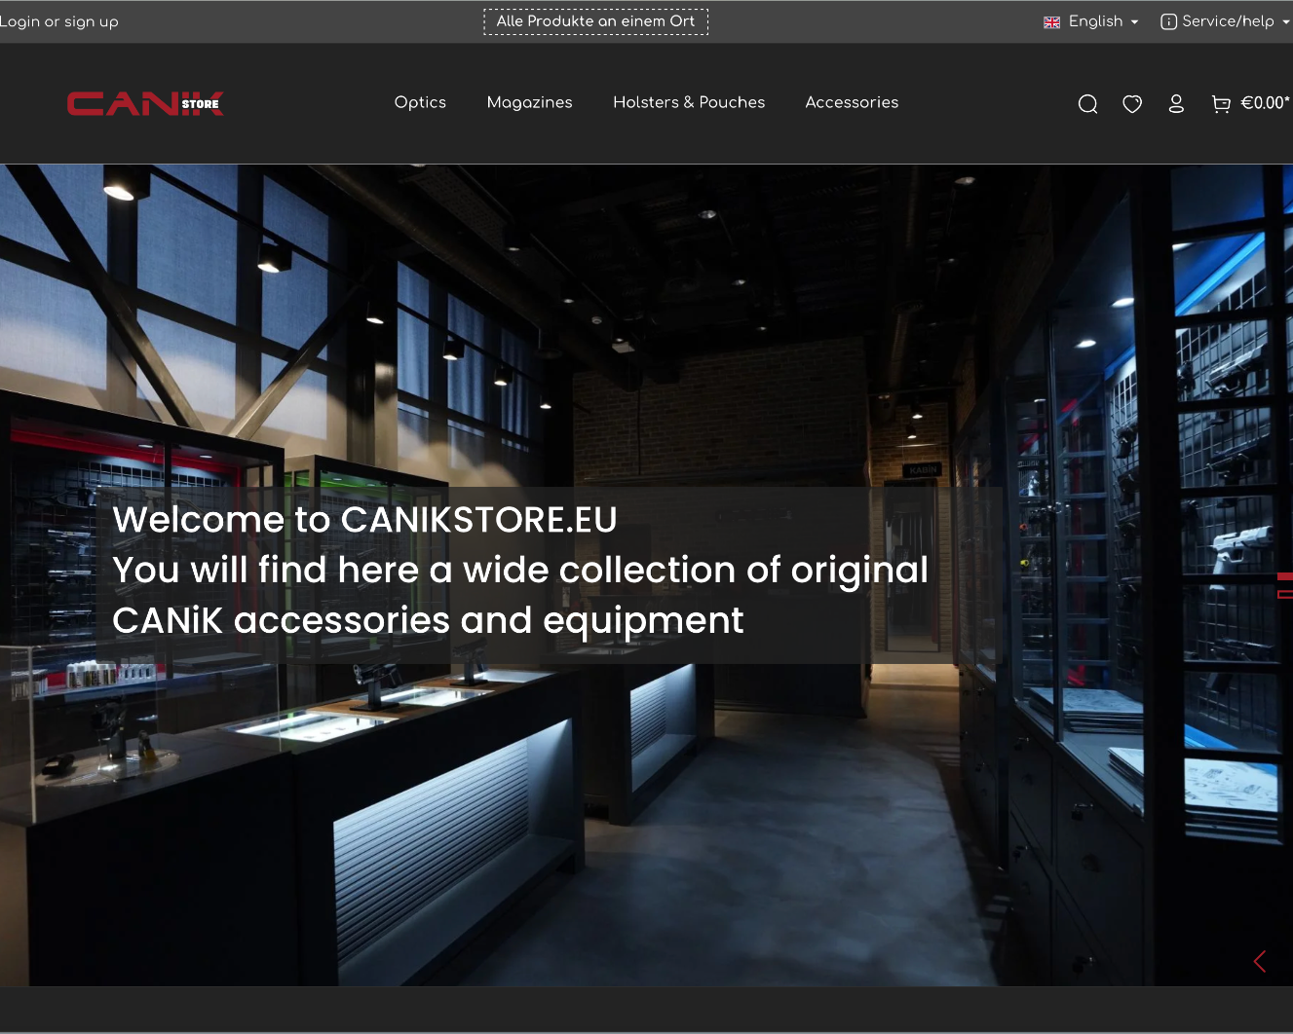
Task: Select the filled red slide indicator
Action: click(x=1285, y=576)
